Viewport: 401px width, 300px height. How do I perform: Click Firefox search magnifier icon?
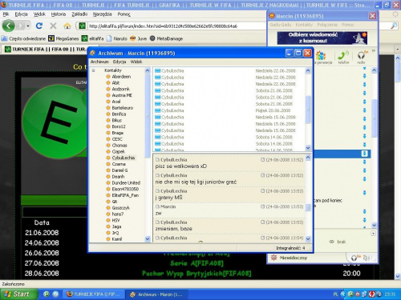394,26
